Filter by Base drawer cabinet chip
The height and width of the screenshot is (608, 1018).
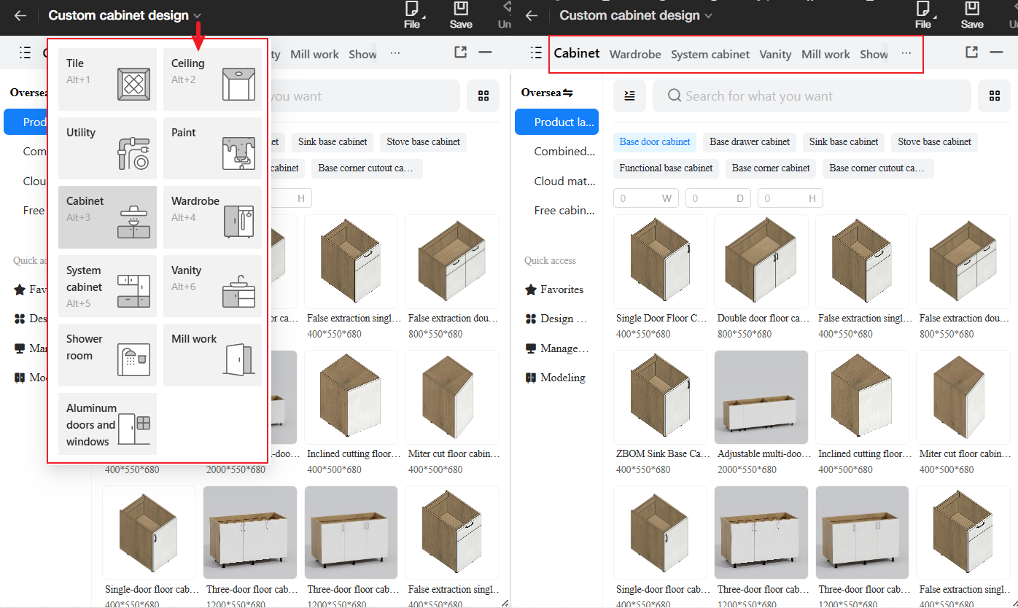pyautogui.click(x=750, y=141)
